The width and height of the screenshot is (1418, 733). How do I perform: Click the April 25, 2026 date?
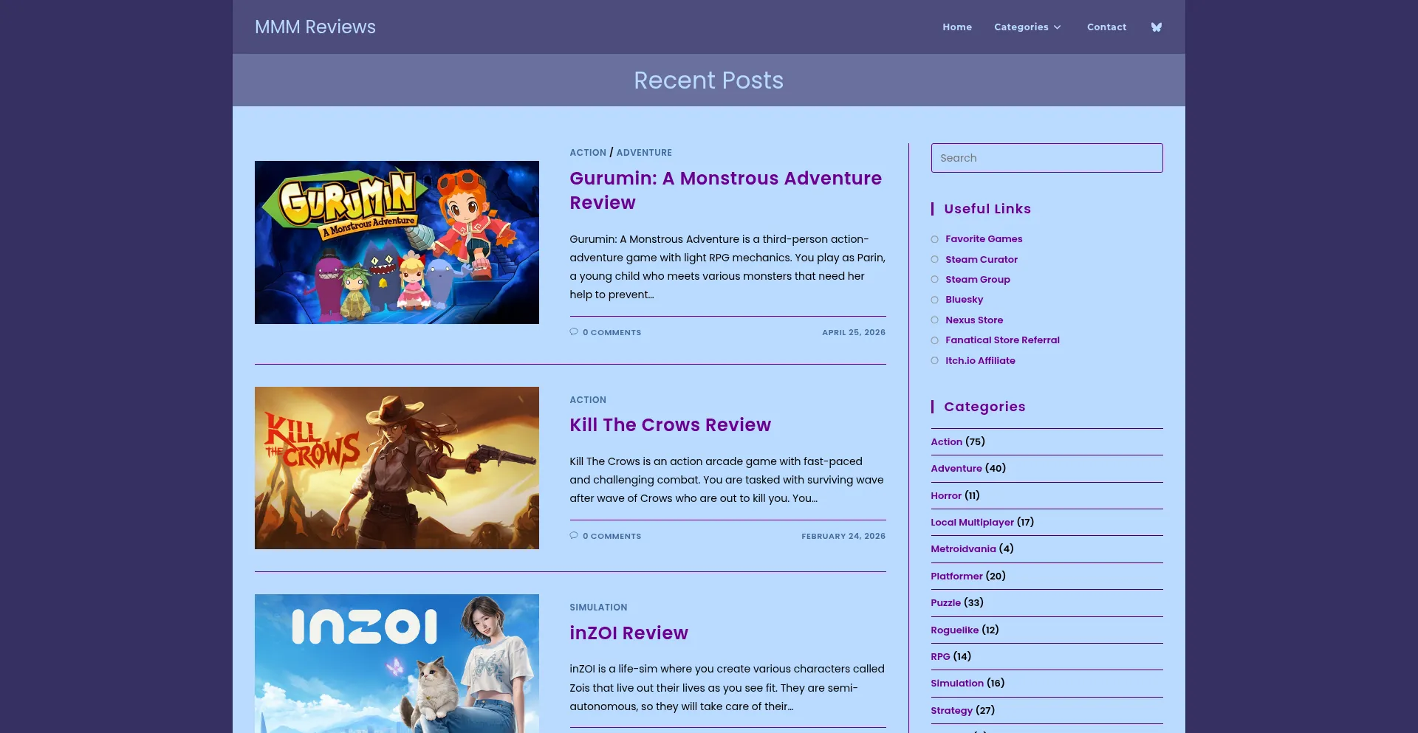click(854, 332)
